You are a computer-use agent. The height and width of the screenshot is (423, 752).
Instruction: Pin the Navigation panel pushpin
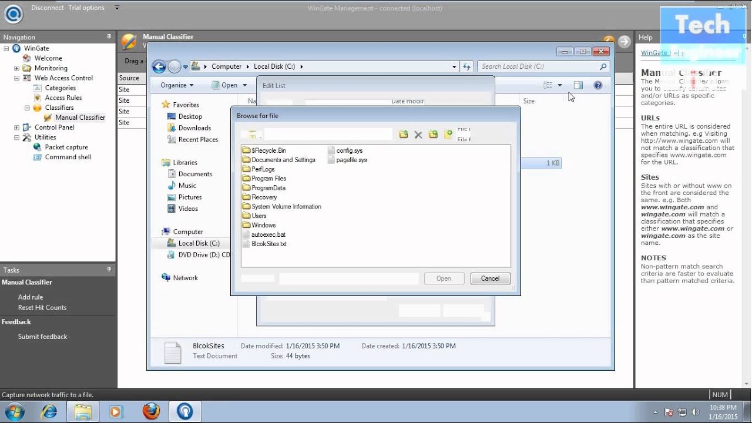pos(109,36)
